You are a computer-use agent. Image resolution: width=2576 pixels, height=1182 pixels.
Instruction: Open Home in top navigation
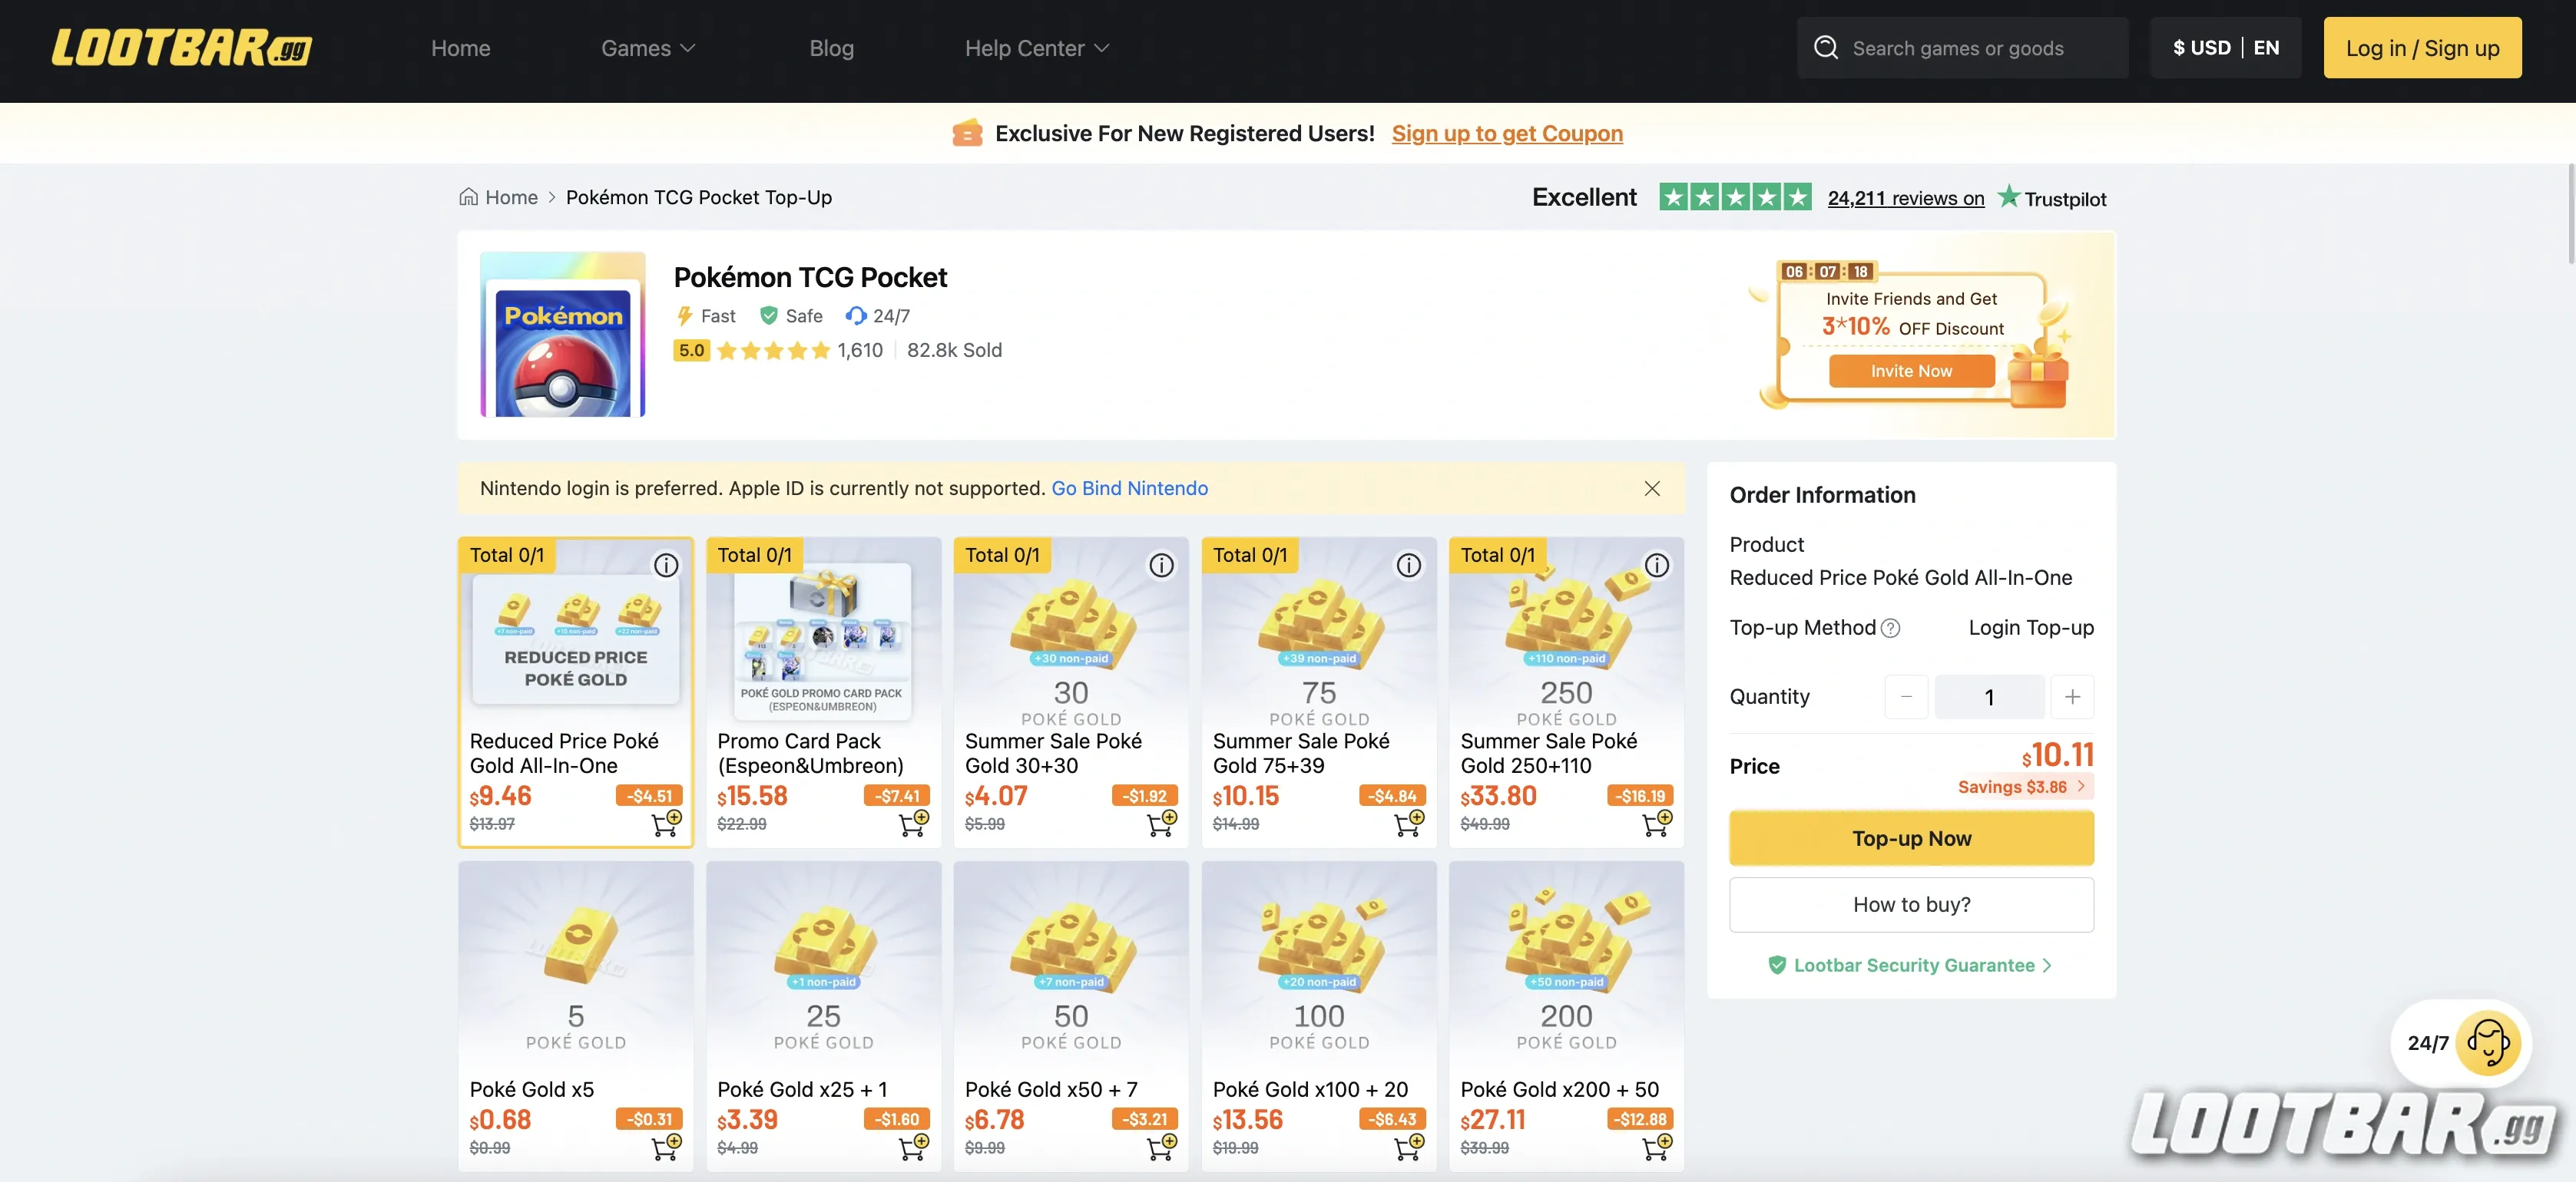(460, 48)
